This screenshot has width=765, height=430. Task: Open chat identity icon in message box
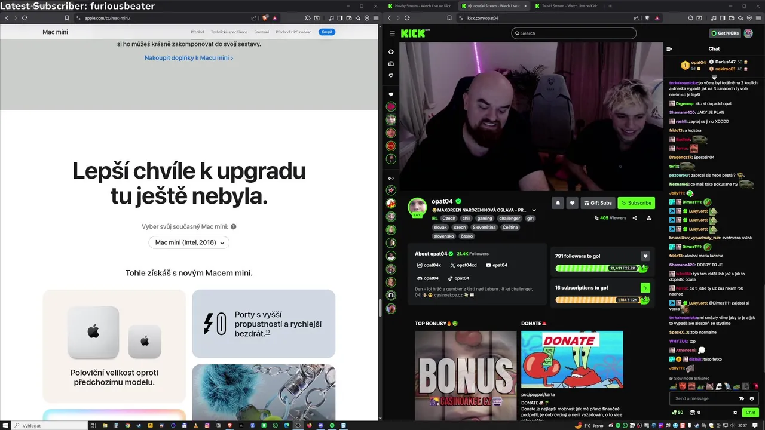[x=742, y=398]
